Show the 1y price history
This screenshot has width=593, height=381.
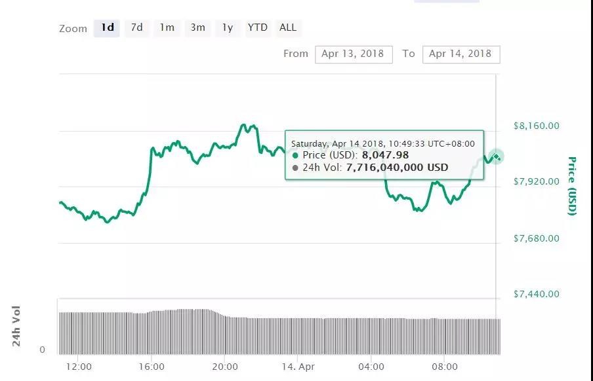coord(227,27)
